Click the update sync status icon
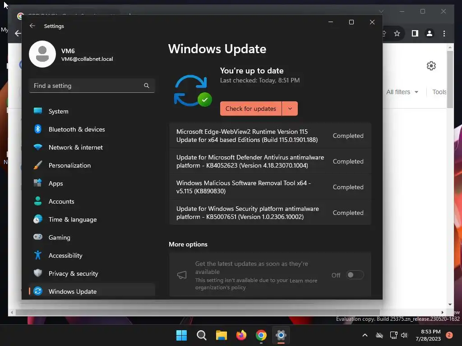This screenshot has height=346, width=462. (192, 91)
